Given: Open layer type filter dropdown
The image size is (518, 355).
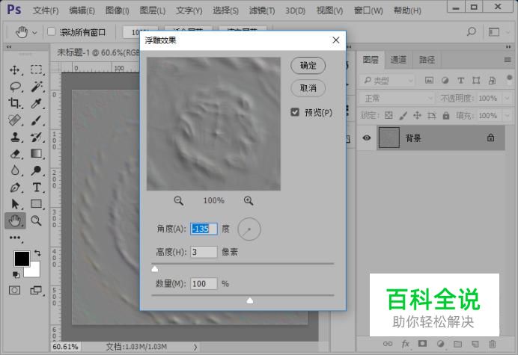Looking at the screenshot, I should pos(387,80).
